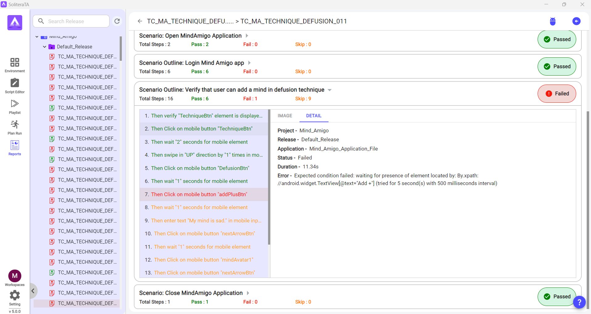The image size is (591, 314).
Task: Click Passed badge of Close MindAmigo scenario
Action: [x=557, y=297]
